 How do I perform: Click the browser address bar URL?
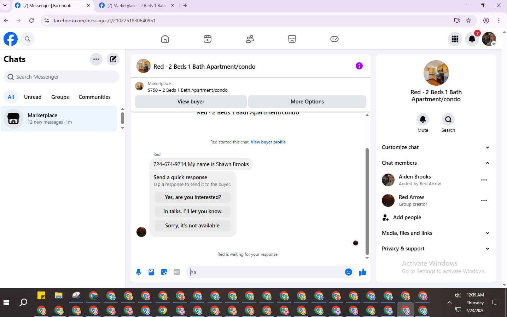pos(105,21)
